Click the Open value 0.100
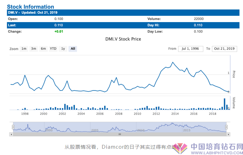 [x=59, y=19]
